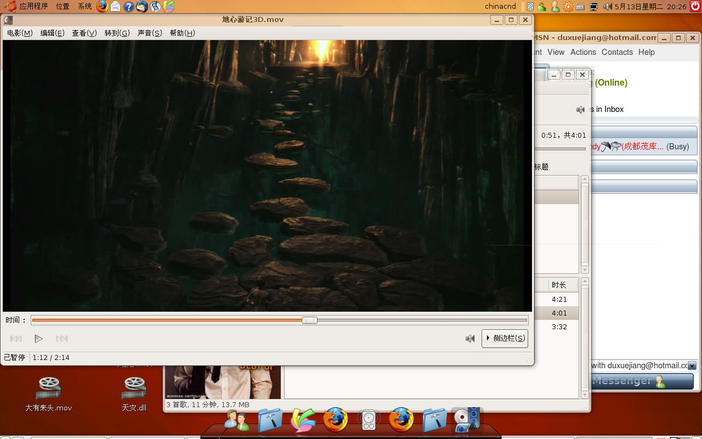This screenshot has width=702, height=439.
Task: Select the song row lasting 4:21
Action: click(556, 299)
